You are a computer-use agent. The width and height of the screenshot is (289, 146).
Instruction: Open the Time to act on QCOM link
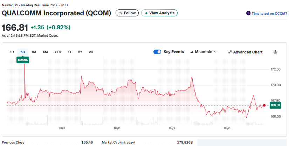(269, 13)
